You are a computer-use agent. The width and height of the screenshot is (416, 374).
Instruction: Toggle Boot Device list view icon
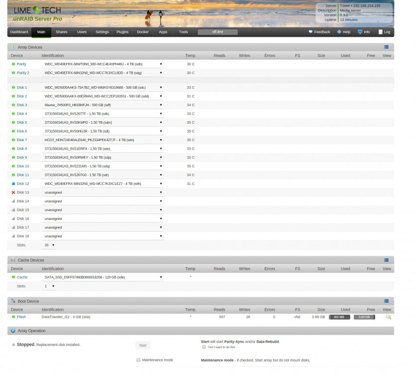[x=386, y=301]
